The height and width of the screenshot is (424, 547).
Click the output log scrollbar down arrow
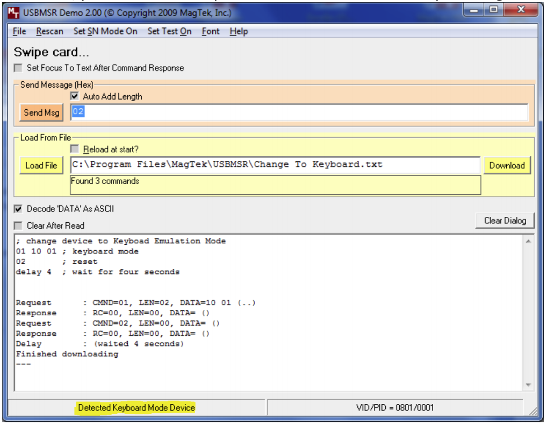coord(528,385)
